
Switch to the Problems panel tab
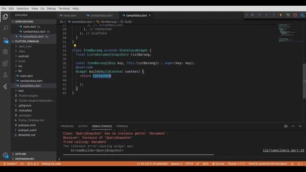67,126
